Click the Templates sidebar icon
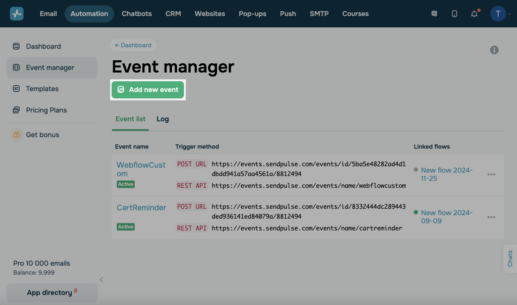 pyautogui.click(x=16, y=89)
